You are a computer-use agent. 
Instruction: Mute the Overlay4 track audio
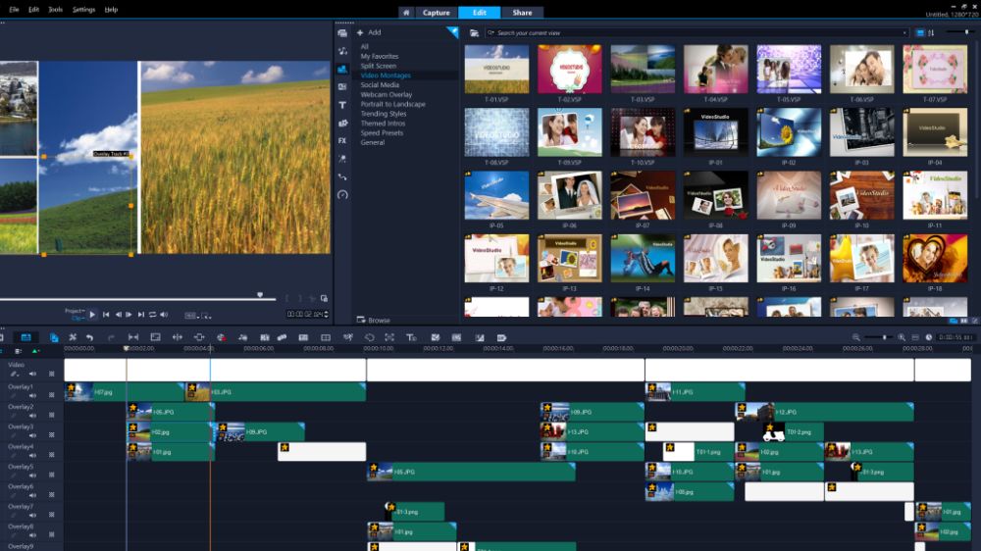point(32,456)
